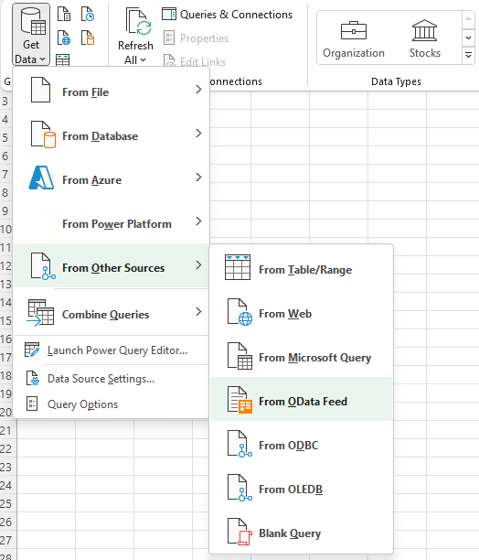The height and width of the screenshot is (560, 479).
Task: Click Data Types gallery down arrow
Action: click(x=468, y=38)
